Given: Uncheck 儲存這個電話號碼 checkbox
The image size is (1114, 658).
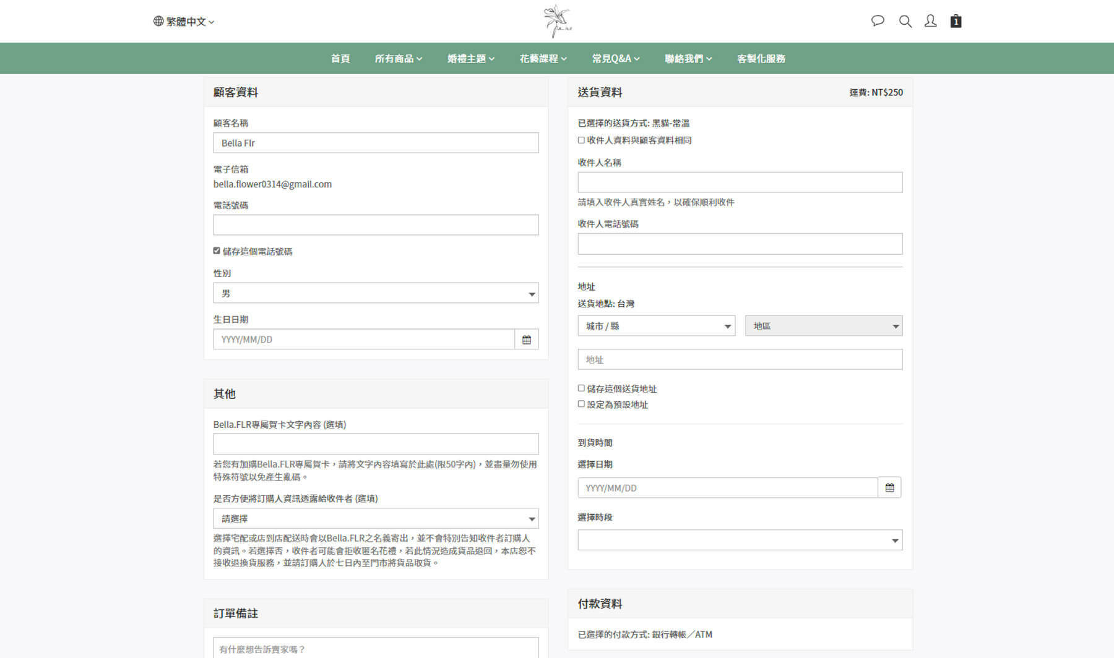Looking at the screenshot, I should pyautogui.click(x=217, y=251).
